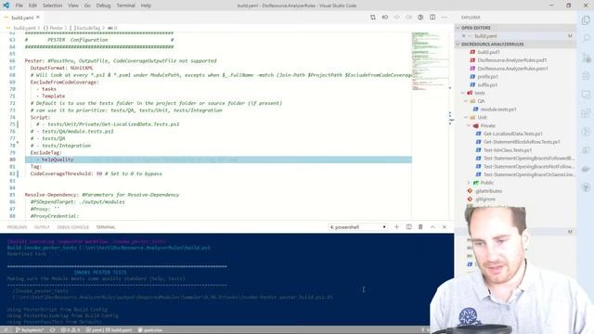Open suffix.ps1 in the Explorer
Screen dimensions: 594x334
[x=487, y=84]
